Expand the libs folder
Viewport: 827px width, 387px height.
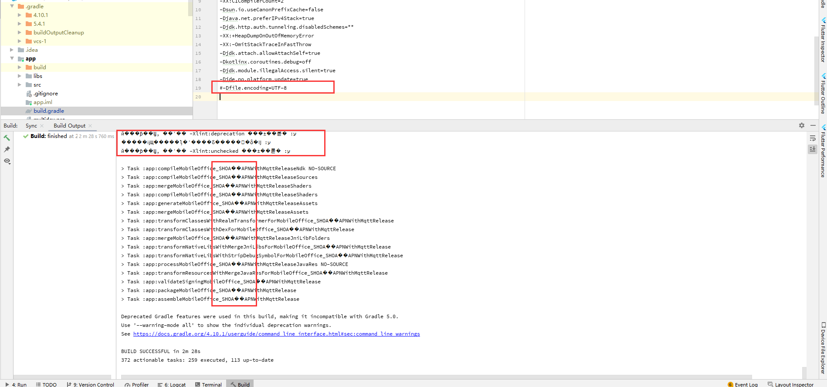point(20,76)
